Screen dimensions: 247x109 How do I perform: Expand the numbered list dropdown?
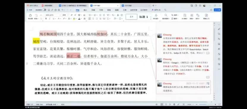pos(97,15)
